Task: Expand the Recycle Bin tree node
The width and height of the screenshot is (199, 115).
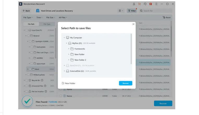Action: click(24, 80)
